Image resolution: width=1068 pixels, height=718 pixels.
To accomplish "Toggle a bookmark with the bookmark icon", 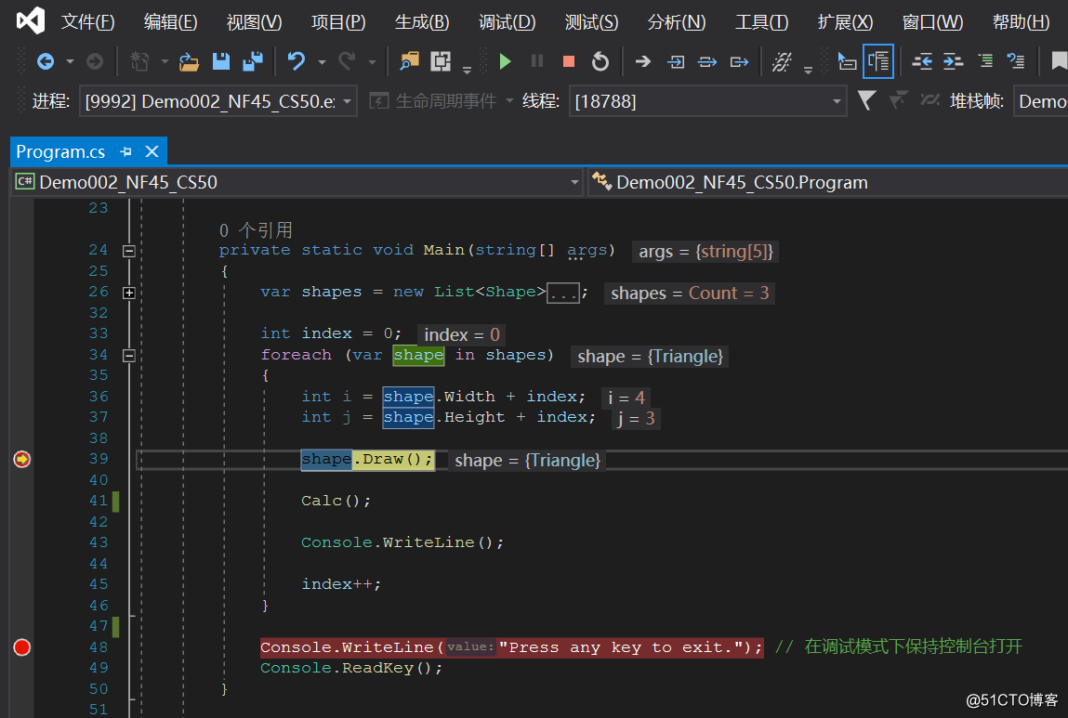I will (1059, 62).
